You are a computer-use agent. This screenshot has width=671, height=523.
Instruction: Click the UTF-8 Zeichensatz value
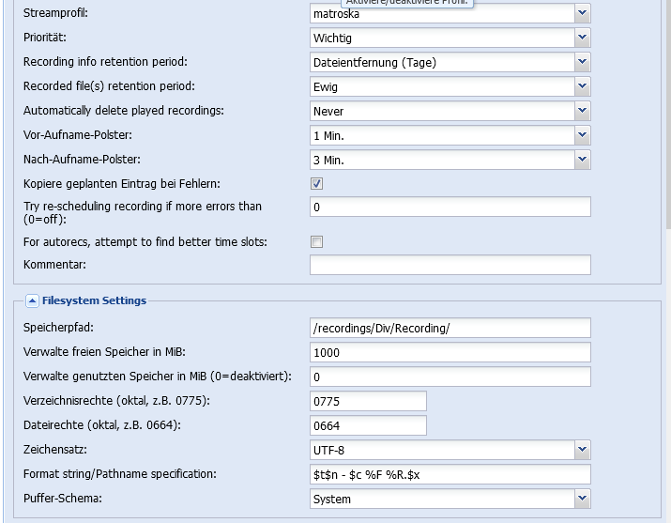coord(442,450)
